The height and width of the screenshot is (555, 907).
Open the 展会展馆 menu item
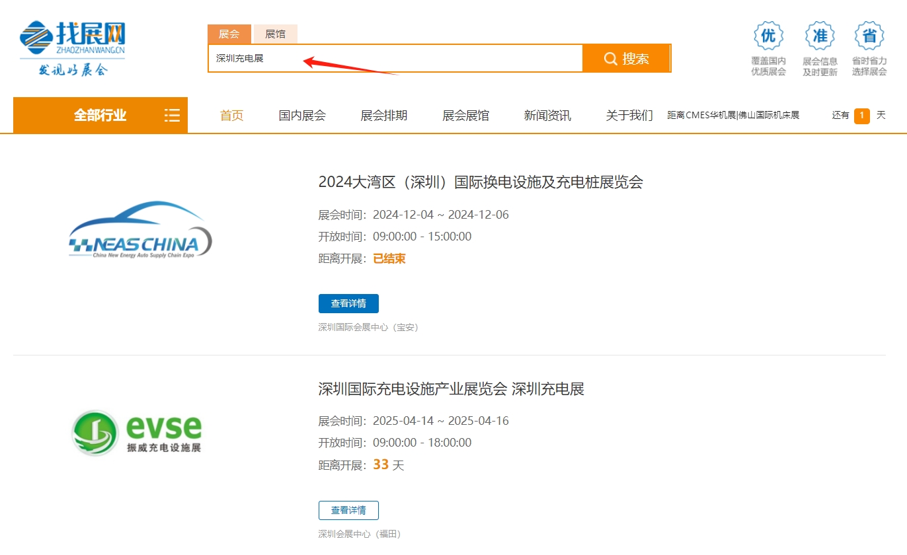[x=466, y=116]
